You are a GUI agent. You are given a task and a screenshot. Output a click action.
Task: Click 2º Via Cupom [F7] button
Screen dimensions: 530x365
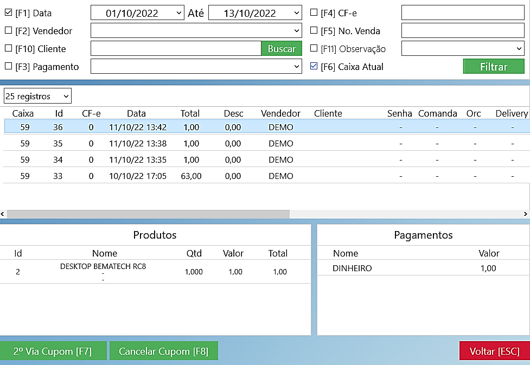pyautogui.click(x=53, y=351)
